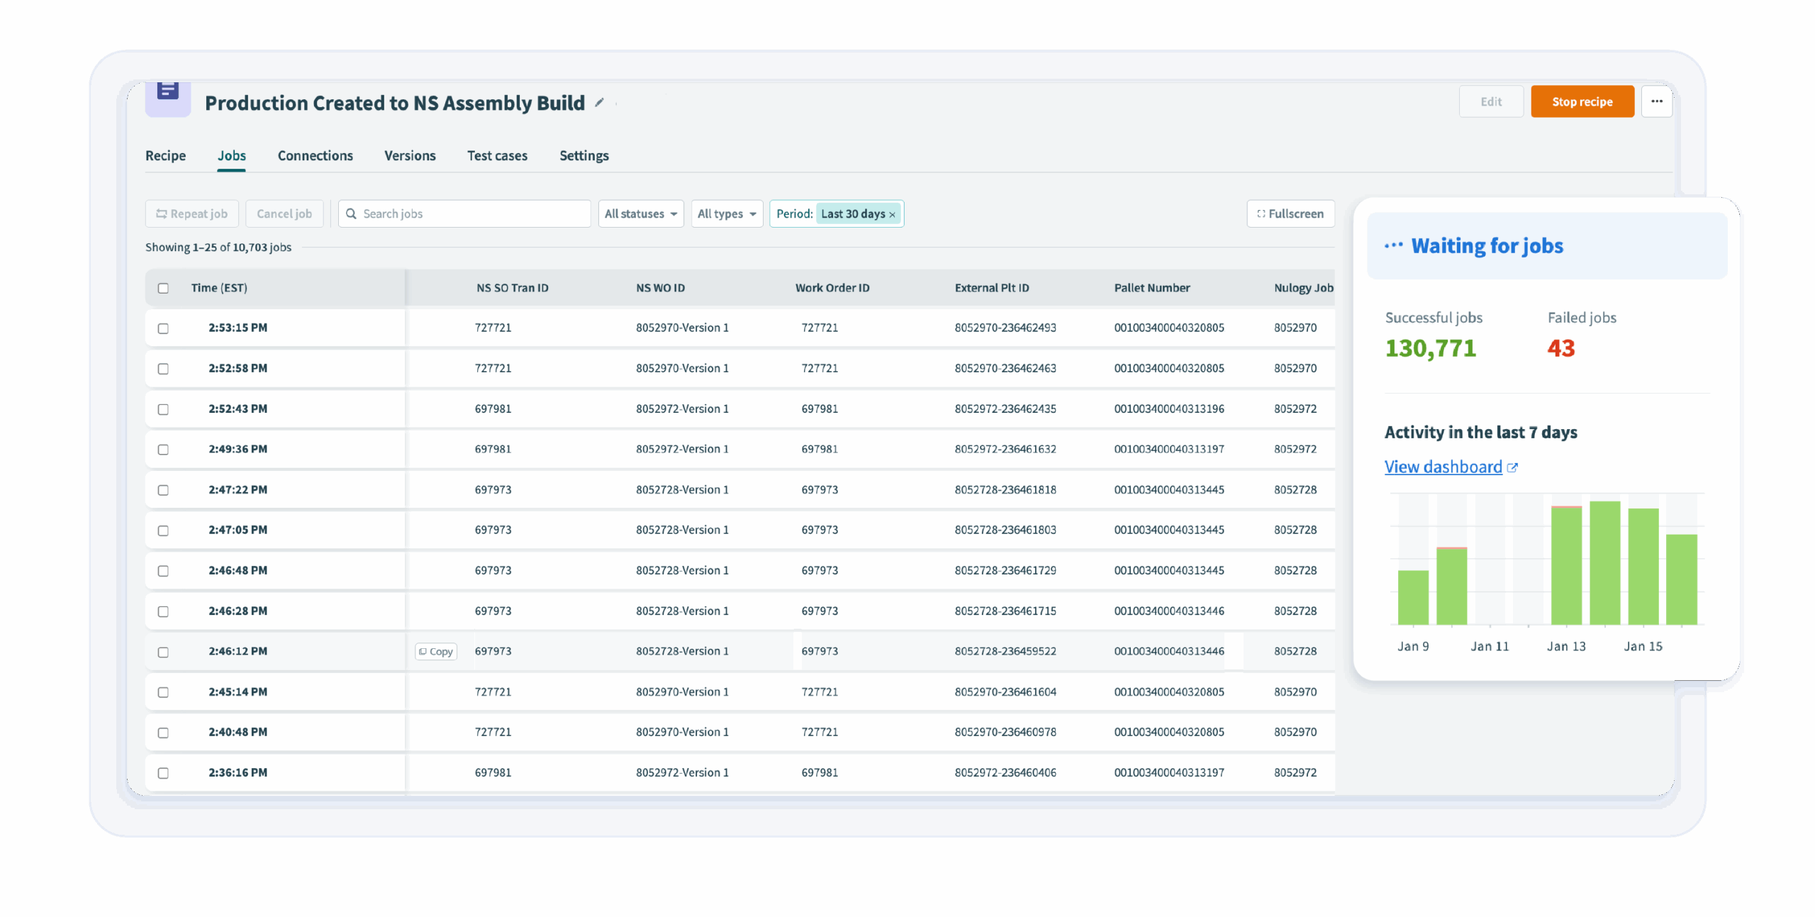Click the Copy button on the 2:46:12 PM row
This screenshot has height=917, width=1815.
pyautogui.click(x=435, y=651)
